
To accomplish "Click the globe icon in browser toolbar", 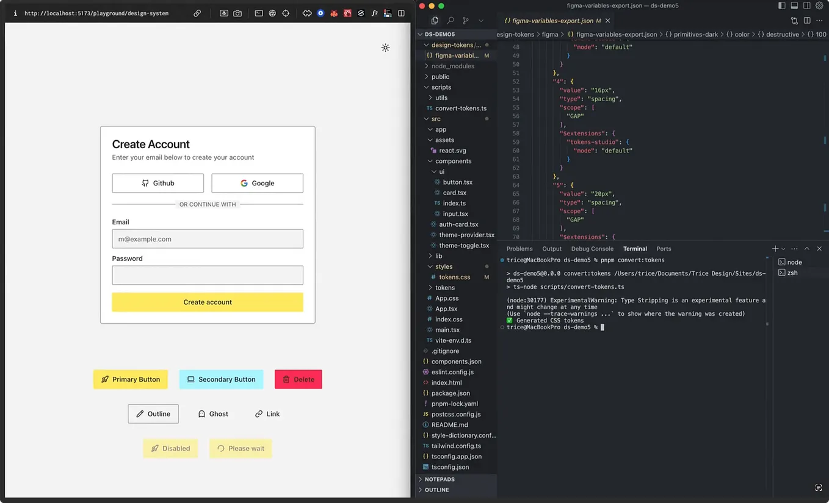I will tap(272, 13).
